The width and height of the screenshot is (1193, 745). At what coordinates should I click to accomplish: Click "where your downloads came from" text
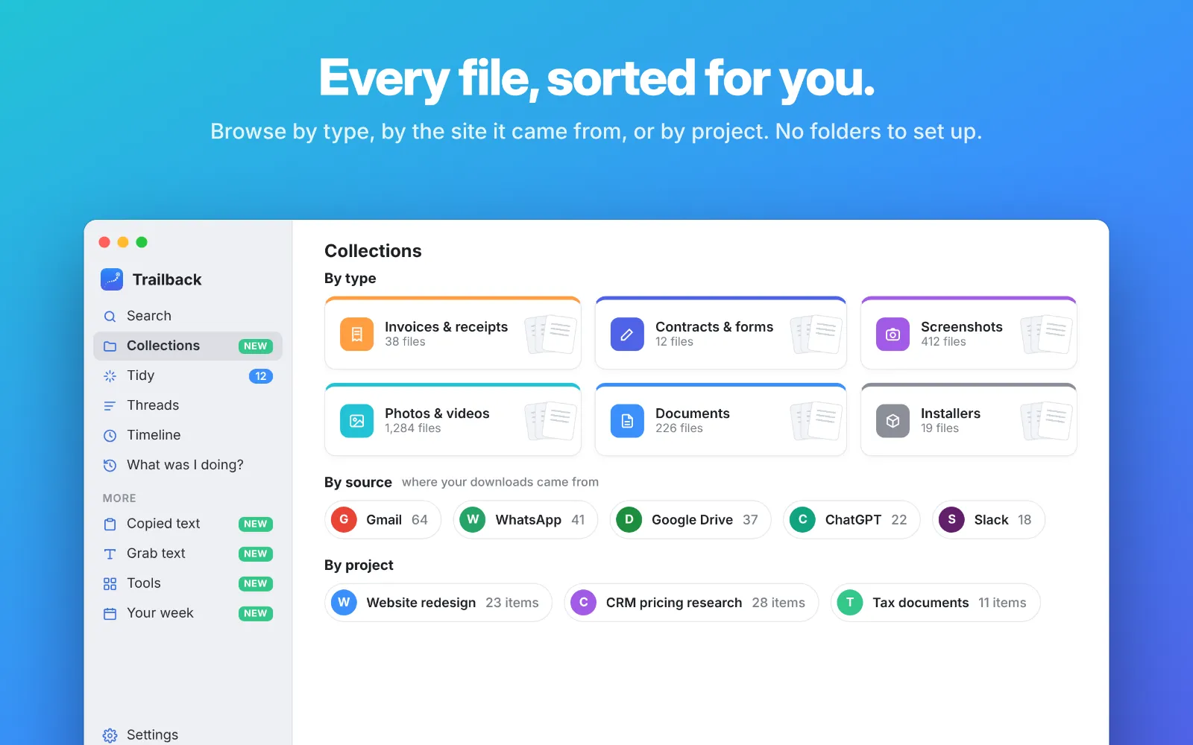pyautogui.click(x=500, y=482)
